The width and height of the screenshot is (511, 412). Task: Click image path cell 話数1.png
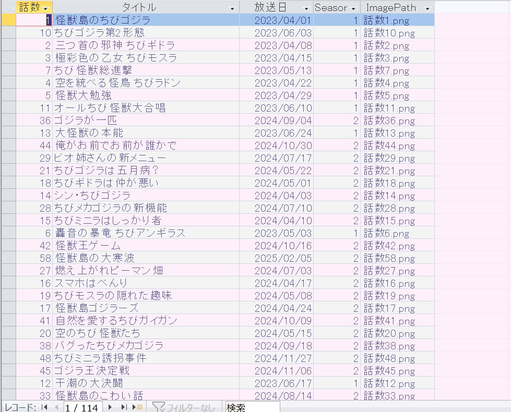(x=397, y=20)
